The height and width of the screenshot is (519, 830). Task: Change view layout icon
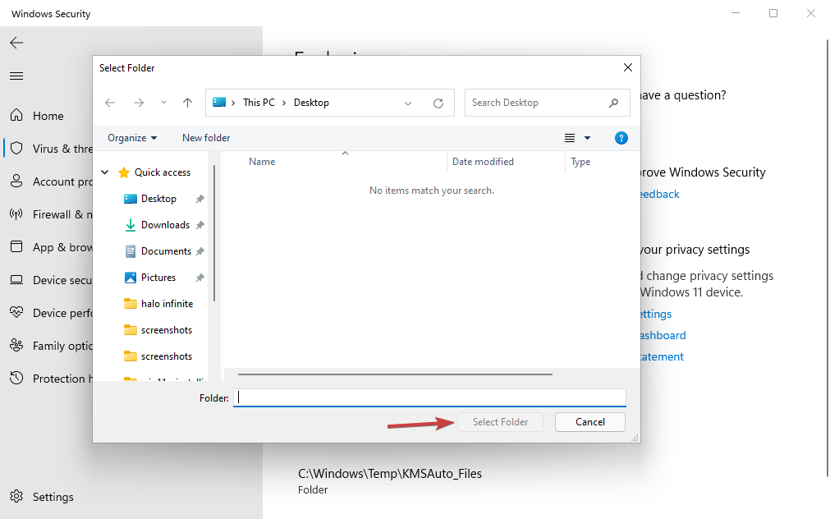click(570, 138)
